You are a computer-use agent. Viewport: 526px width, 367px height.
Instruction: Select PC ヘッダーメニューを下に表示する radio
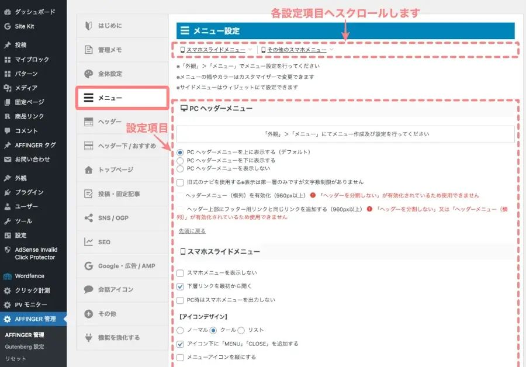click(181, 160)
